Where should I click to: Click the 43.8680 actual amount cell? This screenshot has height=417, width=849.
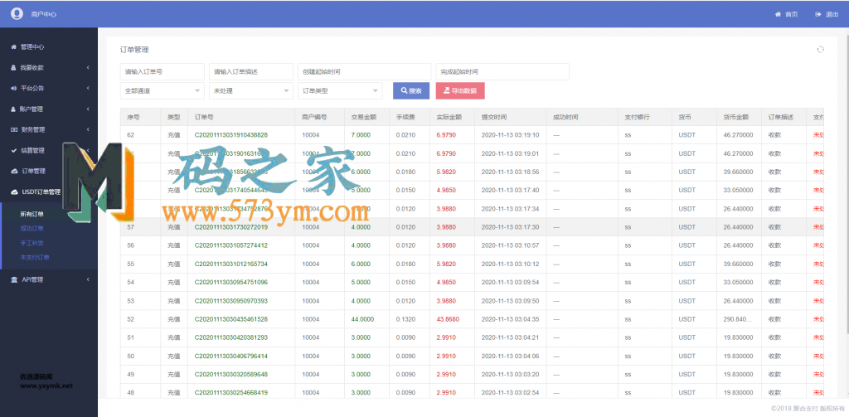click(448, 319)
